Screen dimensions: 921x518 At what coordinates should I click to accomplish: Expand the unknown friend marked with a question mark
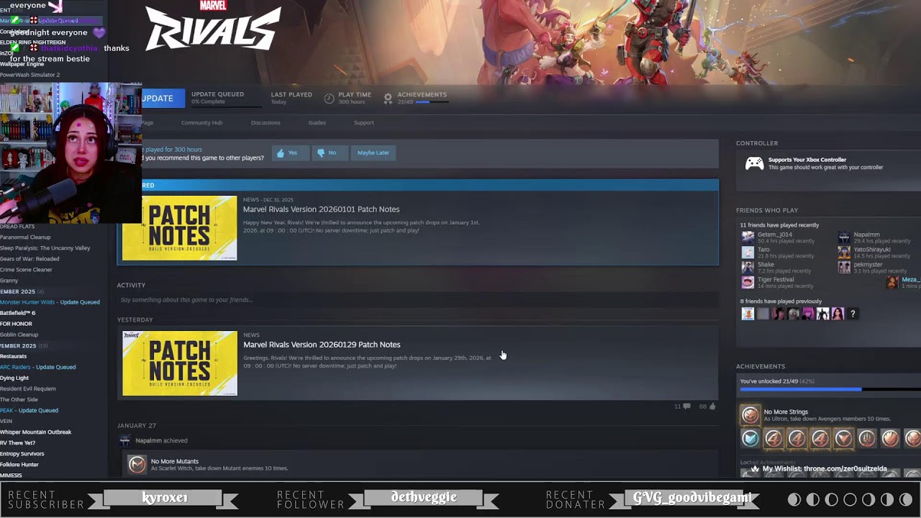click(x=852, y=313)
